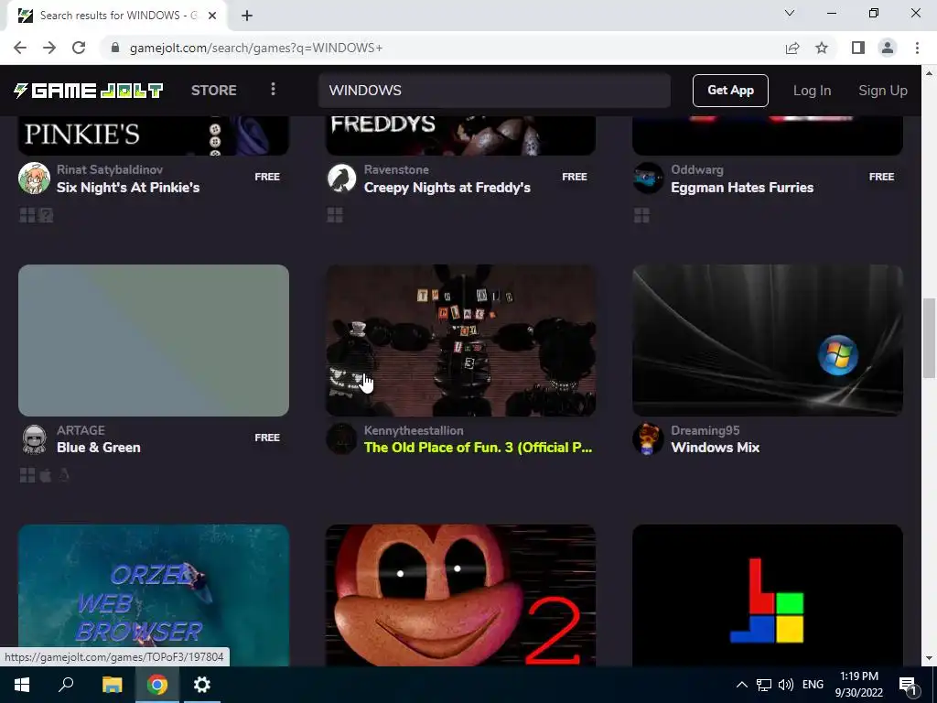Open ARTAGE's avatar
The height and width of the screenshot is (703, 937).
point(34,439)
